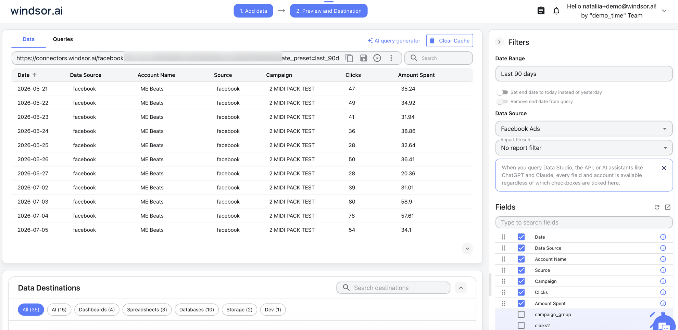Open the Report Presets dropdown
The width and height of the screenshot is (678, 330).
click(584, 148)
